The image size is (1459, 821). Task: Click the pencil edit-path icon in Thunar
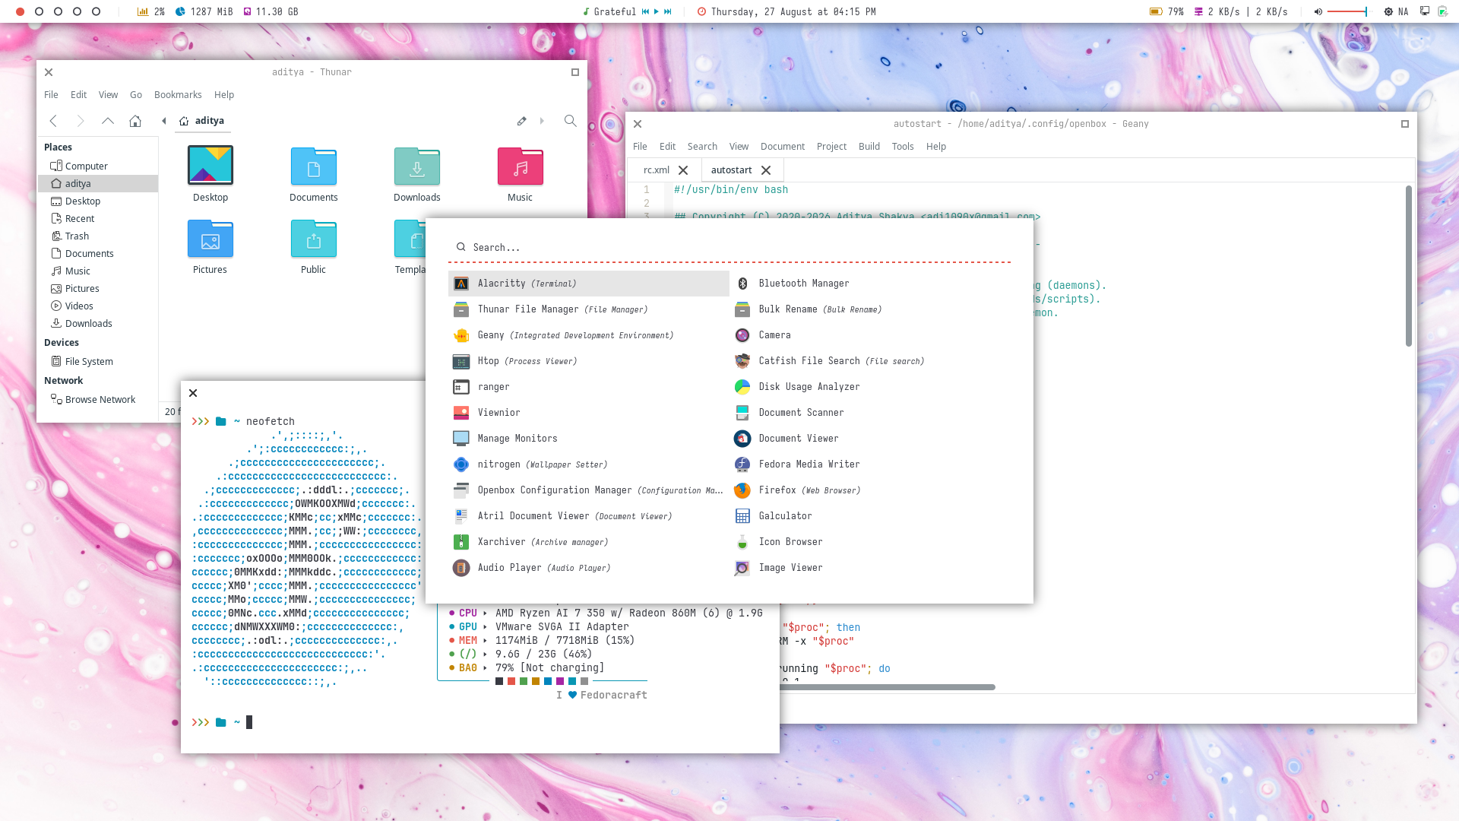pyautogui.click(x=522, y=121)
